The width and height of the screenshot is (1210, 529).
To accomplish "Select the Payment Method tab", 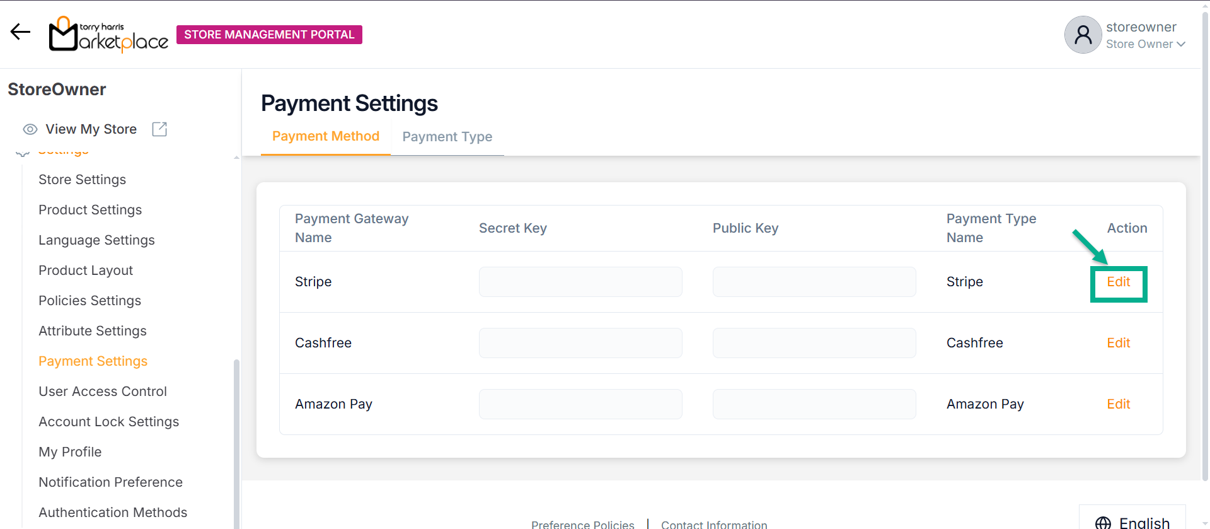I will (x=325, y=136).
